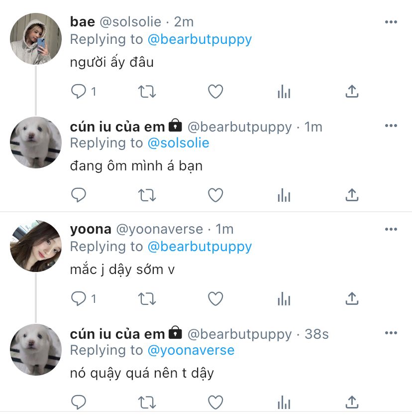Open yoona's profile picture
This screenshot has width=412, height=416.
tap(36, 246)
